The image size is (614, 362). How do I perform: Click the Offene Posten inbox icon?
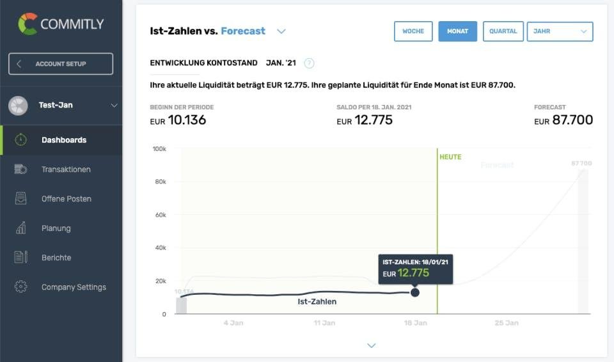21,199
